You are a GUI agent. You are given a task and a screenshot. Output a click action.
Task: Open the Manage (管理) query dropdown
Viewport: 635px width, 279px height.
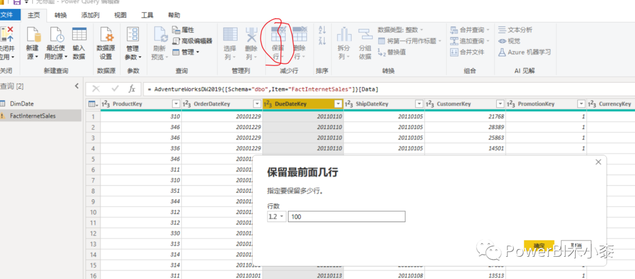pyautogui.click(x=186, y=52)
